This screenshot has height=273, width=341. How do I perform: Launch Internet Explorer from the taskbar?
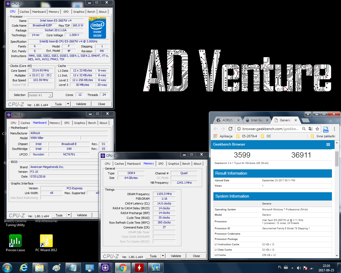click(x=24, y=267)
